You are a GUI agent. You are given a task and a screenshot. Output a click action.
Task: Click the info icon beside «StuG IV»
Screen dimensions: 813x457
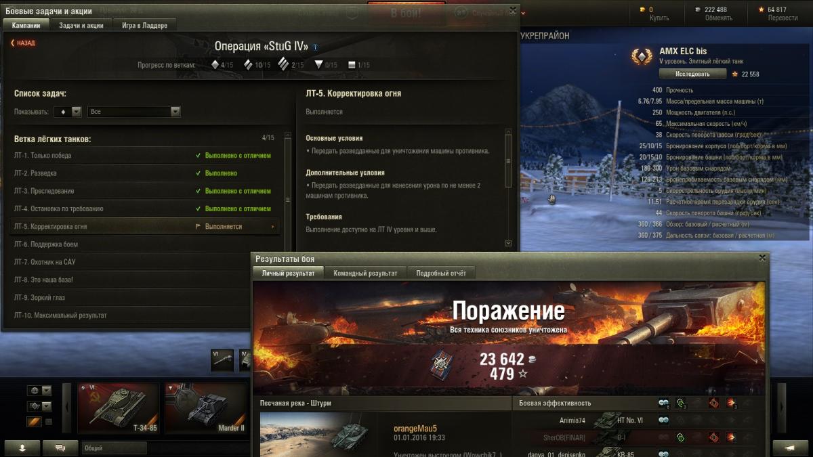pyautogui.click(x=316, y=47)
